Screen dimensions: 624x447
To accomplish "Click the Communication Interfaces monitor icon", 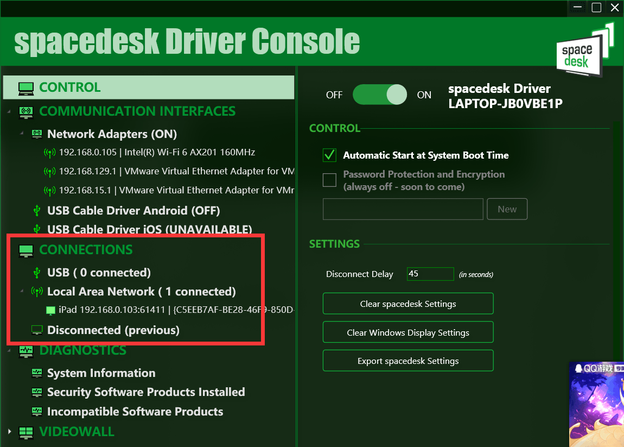I will (26, 112).
